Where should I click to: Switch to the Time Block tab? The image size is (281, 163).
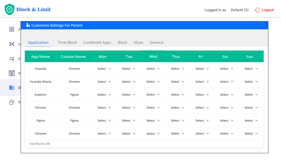67,42
